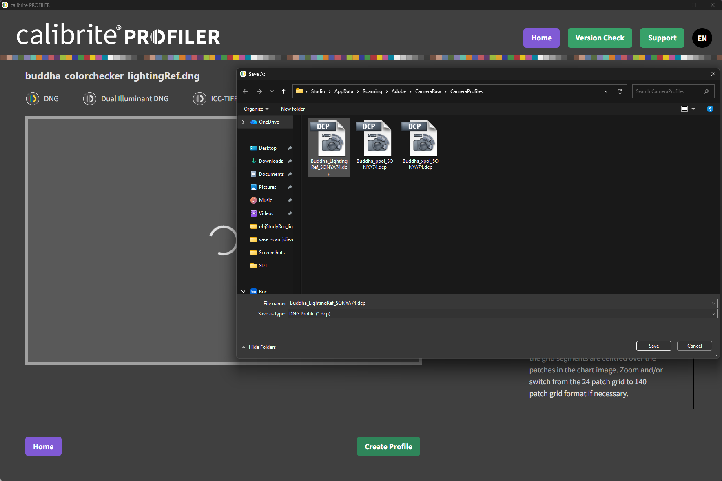
Task: Select the Dual Illuminant DNG radio icon
Action: tap(90, 99)
